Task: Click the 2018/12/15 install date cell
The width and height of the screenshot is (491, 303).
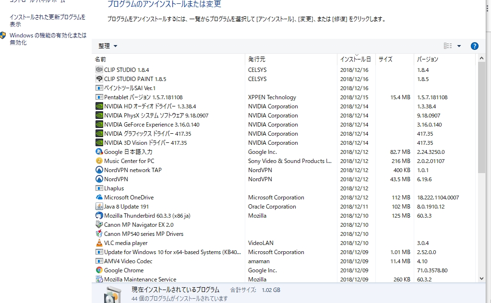Action: point(354,97)
